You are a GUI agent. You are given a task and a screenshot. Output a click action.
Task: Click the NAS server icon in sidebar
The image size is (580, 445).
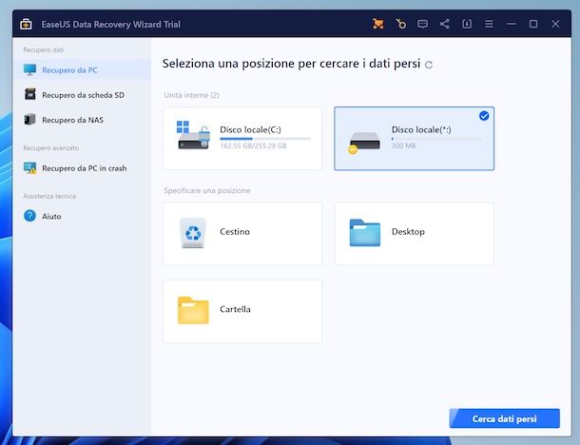pyautogui.click(x=29, y=120)
